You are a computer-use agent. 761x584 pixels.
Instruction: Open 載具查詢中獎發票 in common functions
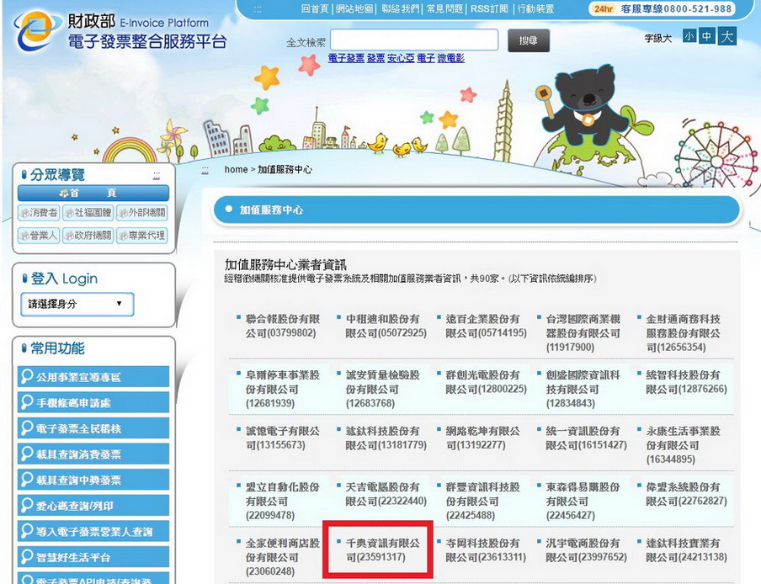click(x=93, y=480)
